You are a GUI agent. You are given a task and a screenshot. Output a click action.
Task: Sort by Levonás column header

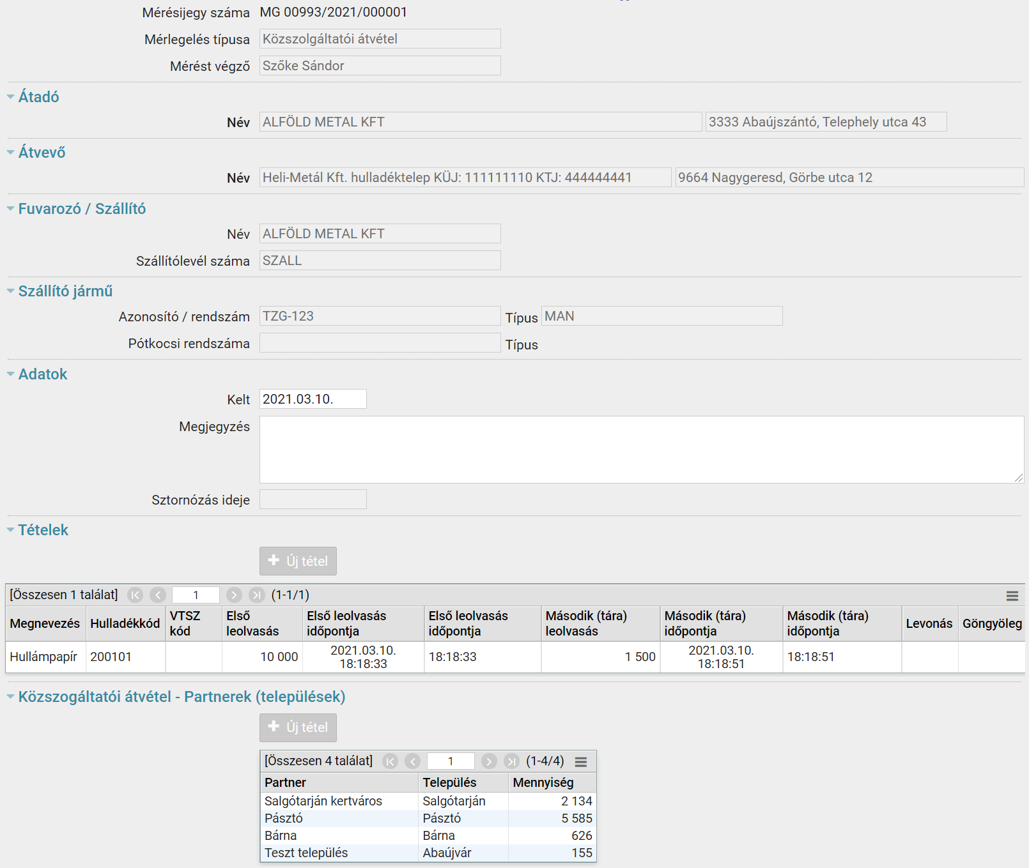(930, 623)
